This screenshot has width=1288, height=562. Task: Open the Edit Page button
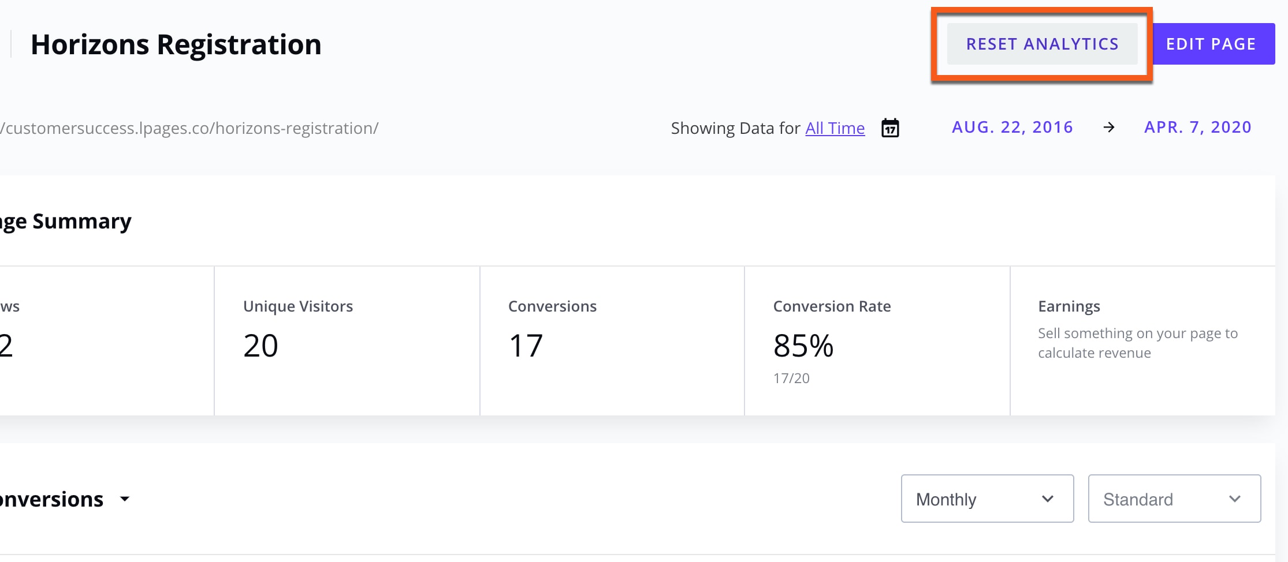pyautogui.click(x=1213, y=44)
